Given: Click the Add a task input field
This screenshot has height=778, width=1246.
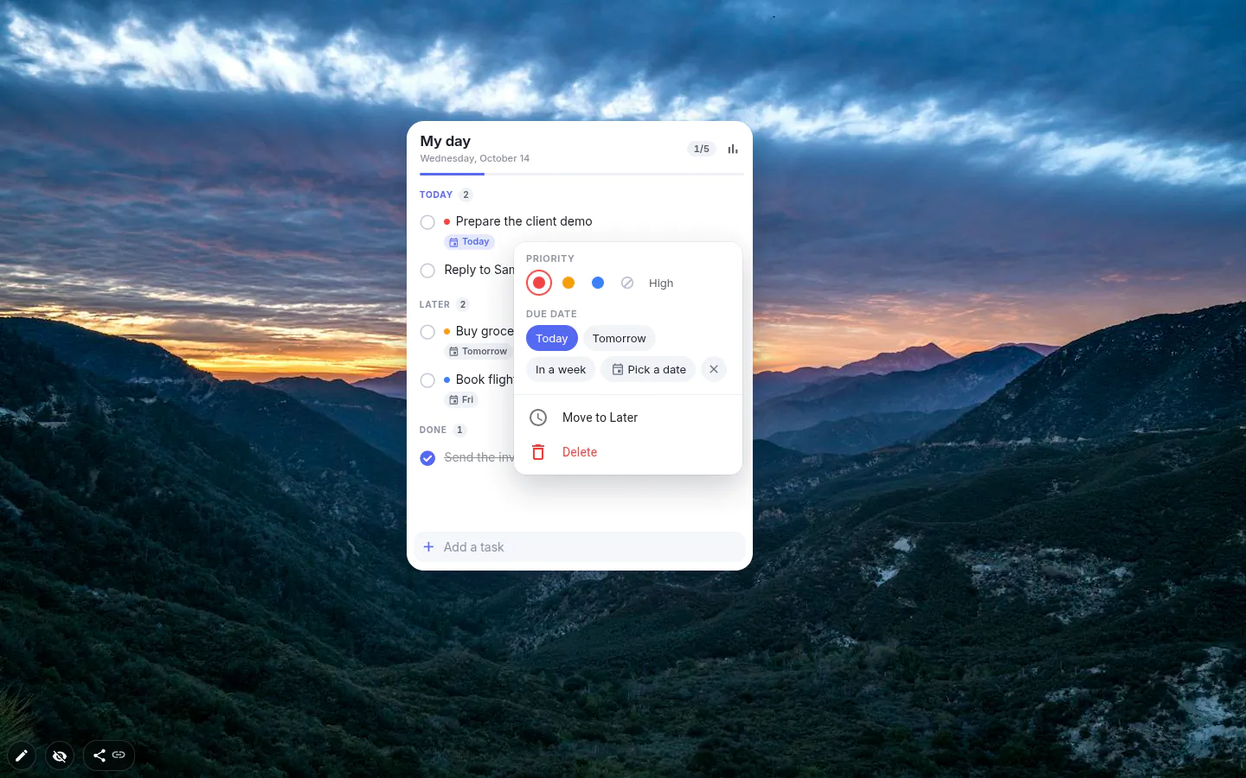Looking at the screenshot, I should [580, 547].
